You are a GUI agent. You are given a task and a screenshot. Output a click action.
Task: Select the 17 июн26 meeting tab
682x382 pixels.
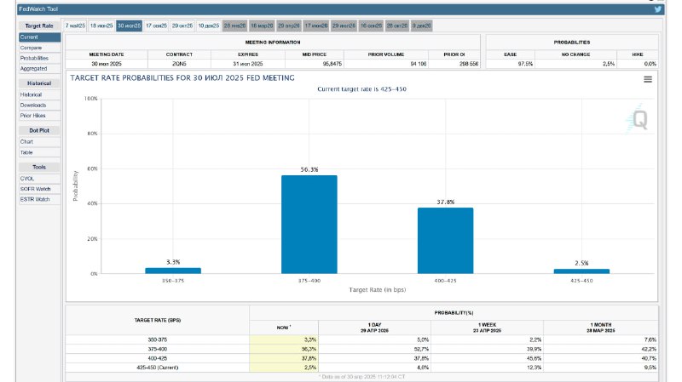315,26
